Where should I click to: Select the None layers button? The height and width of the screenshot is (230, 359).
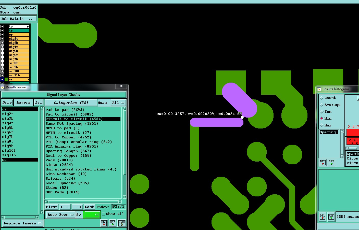pyautogui.click(x=7, y=103)
